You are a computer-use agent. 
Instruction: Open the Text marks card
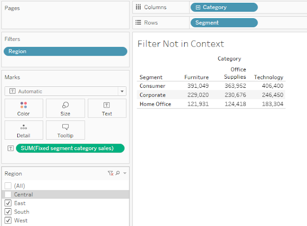(107, 108)
